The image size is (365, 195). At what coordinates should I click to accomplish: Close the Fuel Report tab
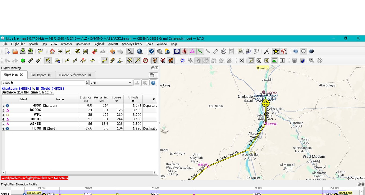(x=49, y=75)
